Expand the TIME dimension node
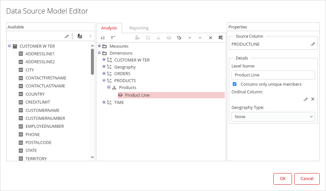 point(104,102)
